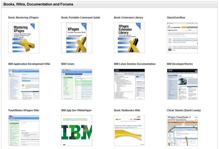Open the IBM DeveloperWorks screenshot thumbnail

182,84
